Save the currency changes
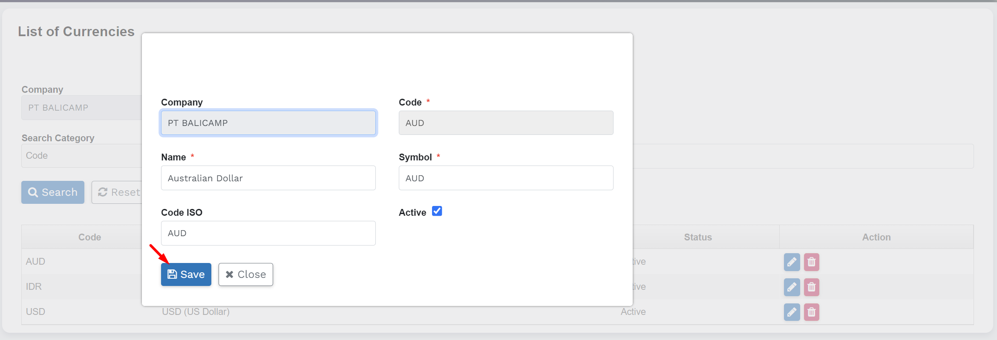 (x=186, y=274)
